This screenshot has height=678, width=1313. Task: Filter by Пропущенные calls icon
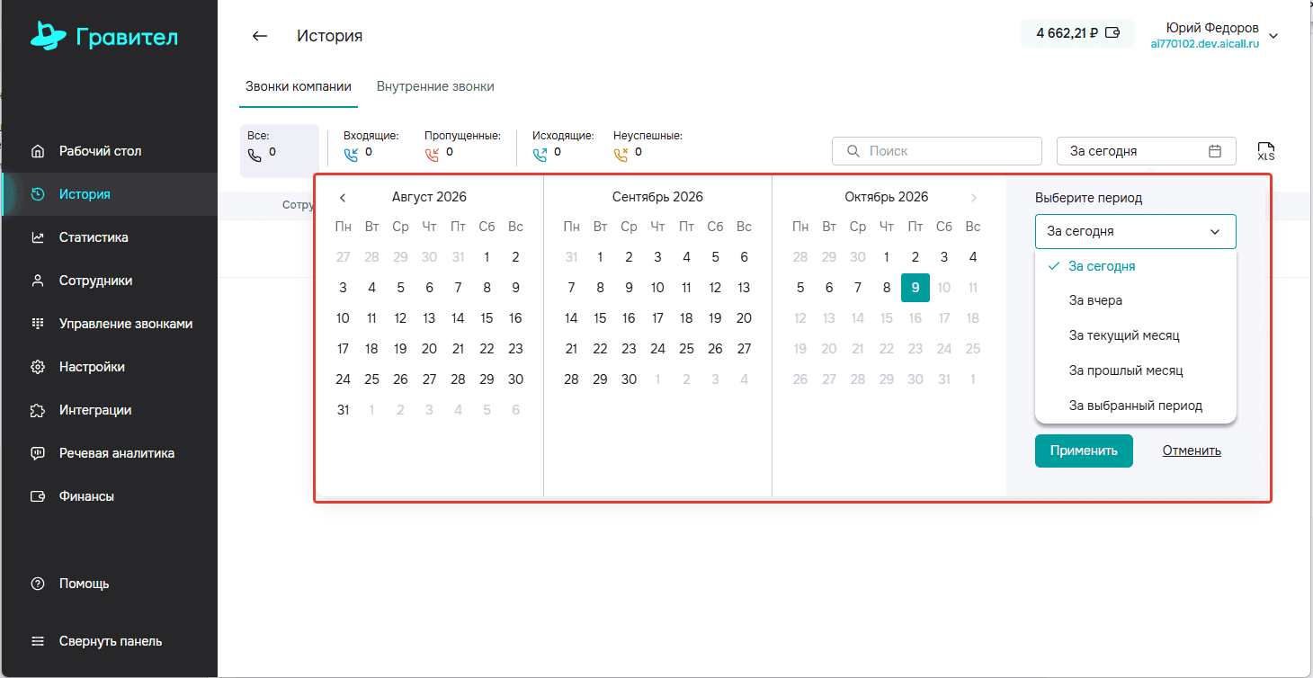click(432, 154)
